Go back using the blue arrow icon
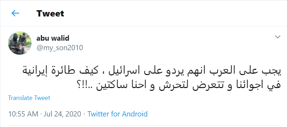The width and height of the screenshot is (287, 127). [15, 13]
